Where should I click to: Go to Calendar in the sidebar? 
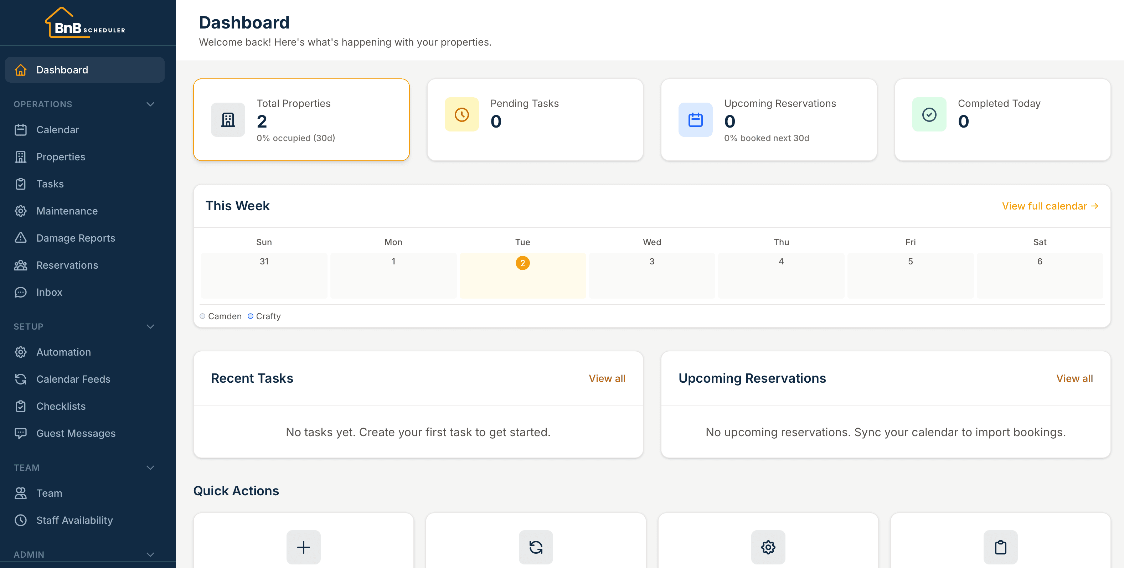[x=85, y=130]
